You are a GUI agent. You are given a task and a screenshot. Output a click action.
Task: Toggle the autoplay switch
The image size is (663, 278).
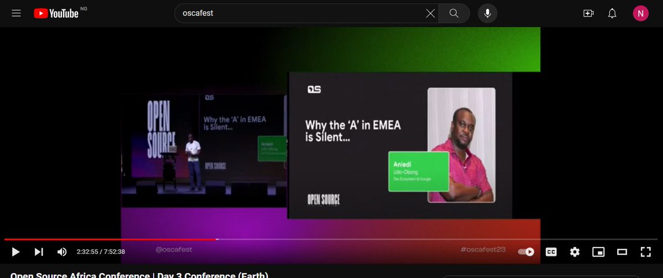(x=526, y=252)
